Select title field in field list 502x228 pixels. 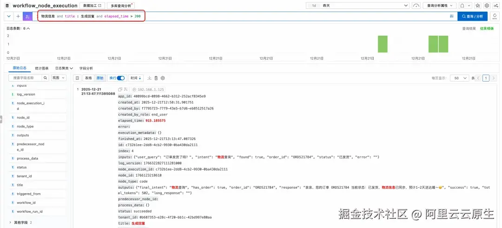(x=20, y=185)
